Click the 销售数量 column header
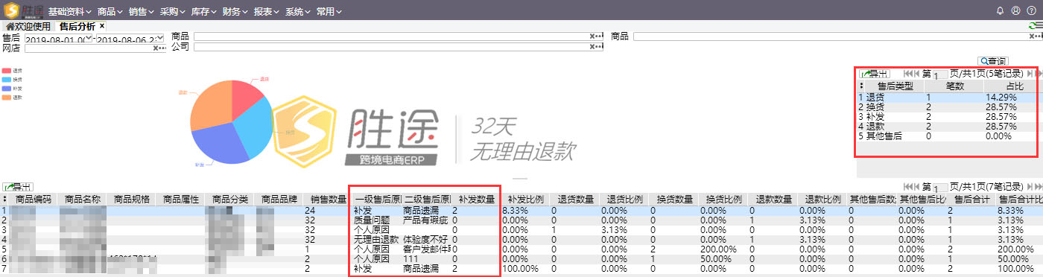Viewport: 1043px width, 277px height. coord(328,199)
